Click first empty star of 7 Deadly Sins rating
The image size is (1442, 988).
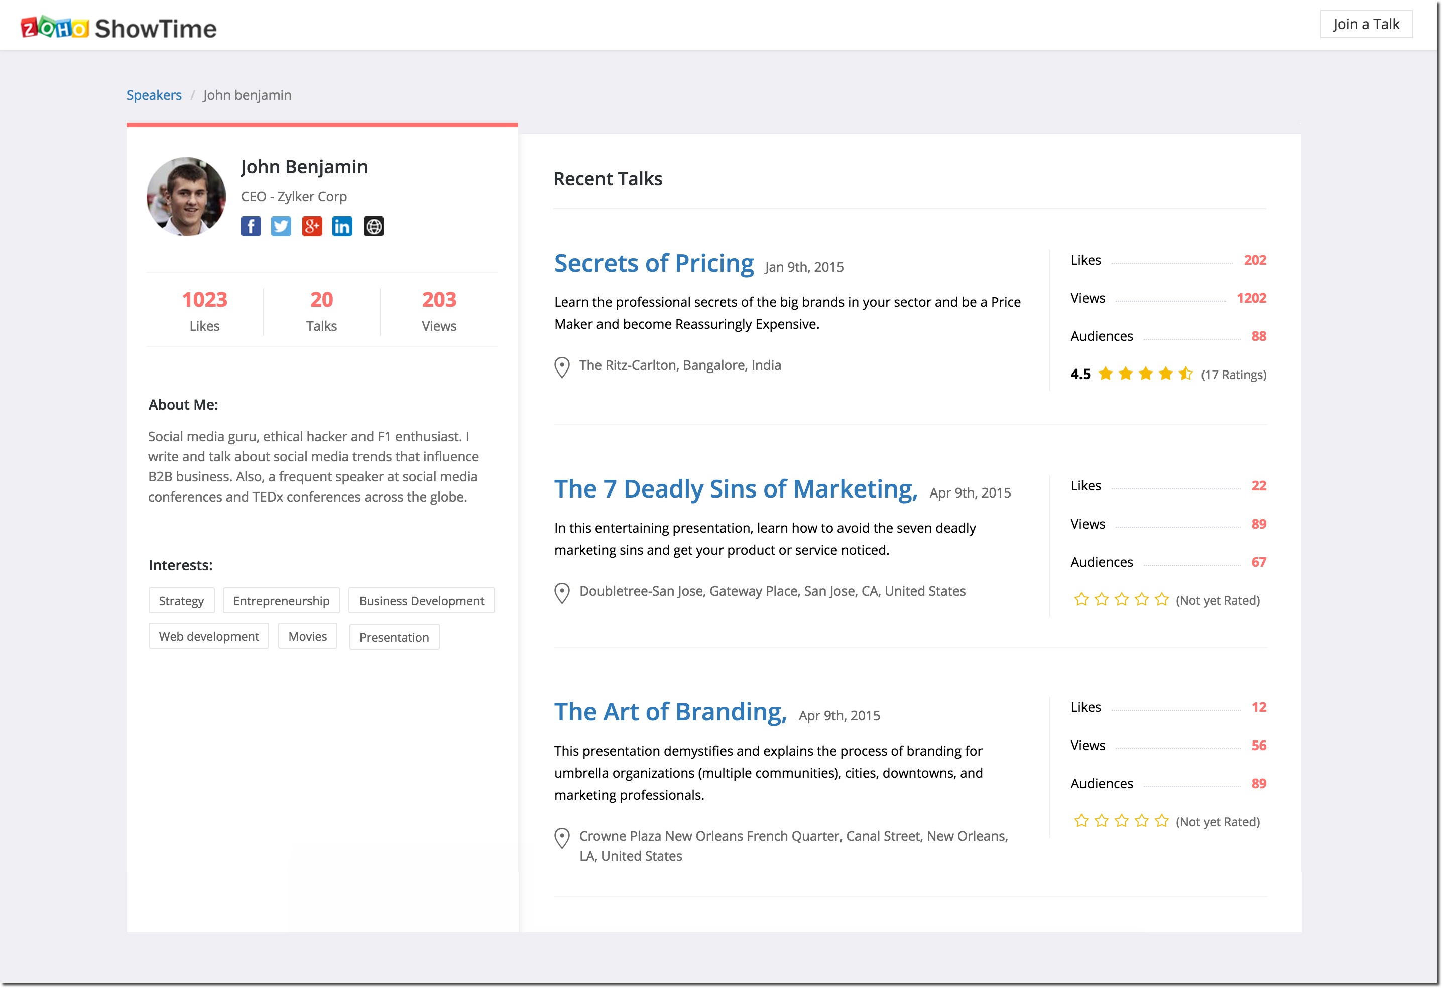(1081, 599)
